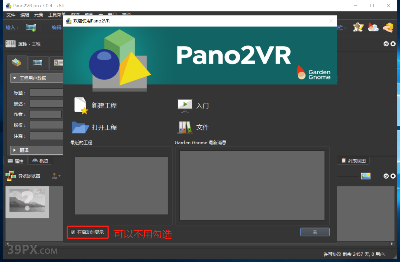Open the 元素 menu
The height and width of the screenshot is (262, 400).
point(39,15)
